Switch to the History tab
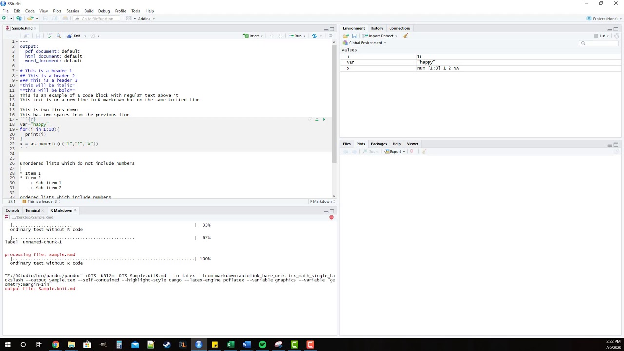Viewport: 624px width, 351px height. 377,28
